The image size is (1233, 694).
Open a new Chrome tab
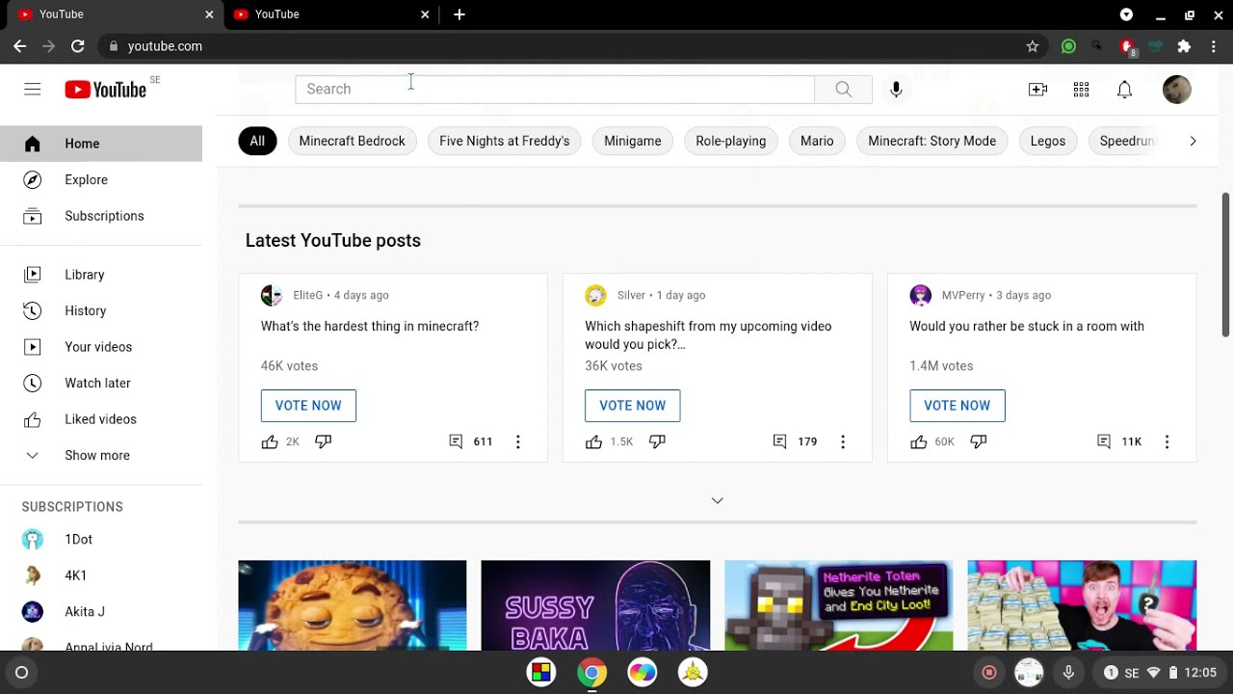[x=459, y=14]
